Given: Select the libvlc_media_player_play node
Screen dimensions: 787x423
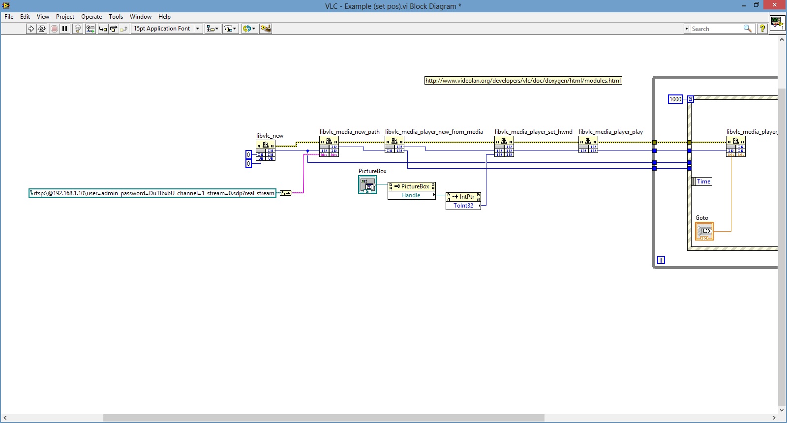Looking at the screenshot, I should 588,145.
